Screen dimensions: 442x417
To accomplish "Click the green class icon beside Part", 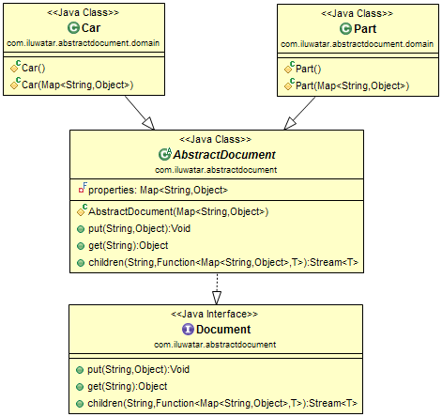I will pyautogui.click(x=345, y=29).
